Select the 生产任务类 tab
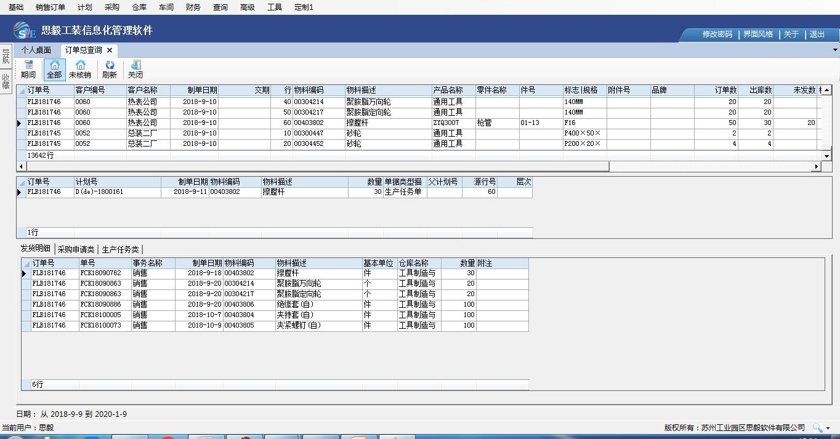 coord(120,249)
